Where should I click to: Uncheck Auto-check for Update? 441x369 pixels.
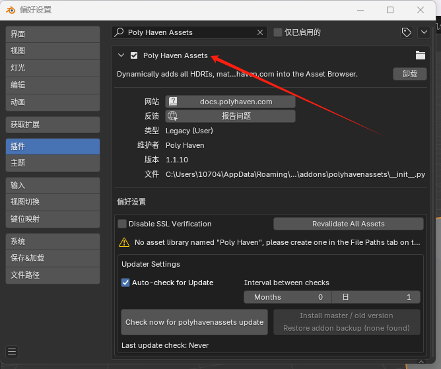[x=125, y=283]
